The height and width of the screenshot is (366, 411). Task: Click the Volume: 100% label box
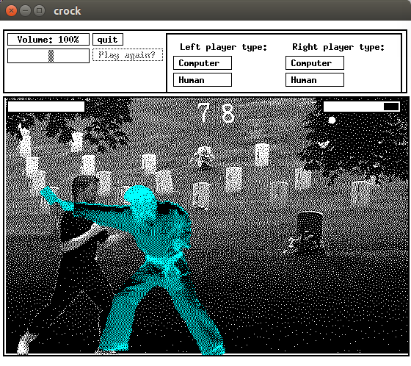click(48, 40)
